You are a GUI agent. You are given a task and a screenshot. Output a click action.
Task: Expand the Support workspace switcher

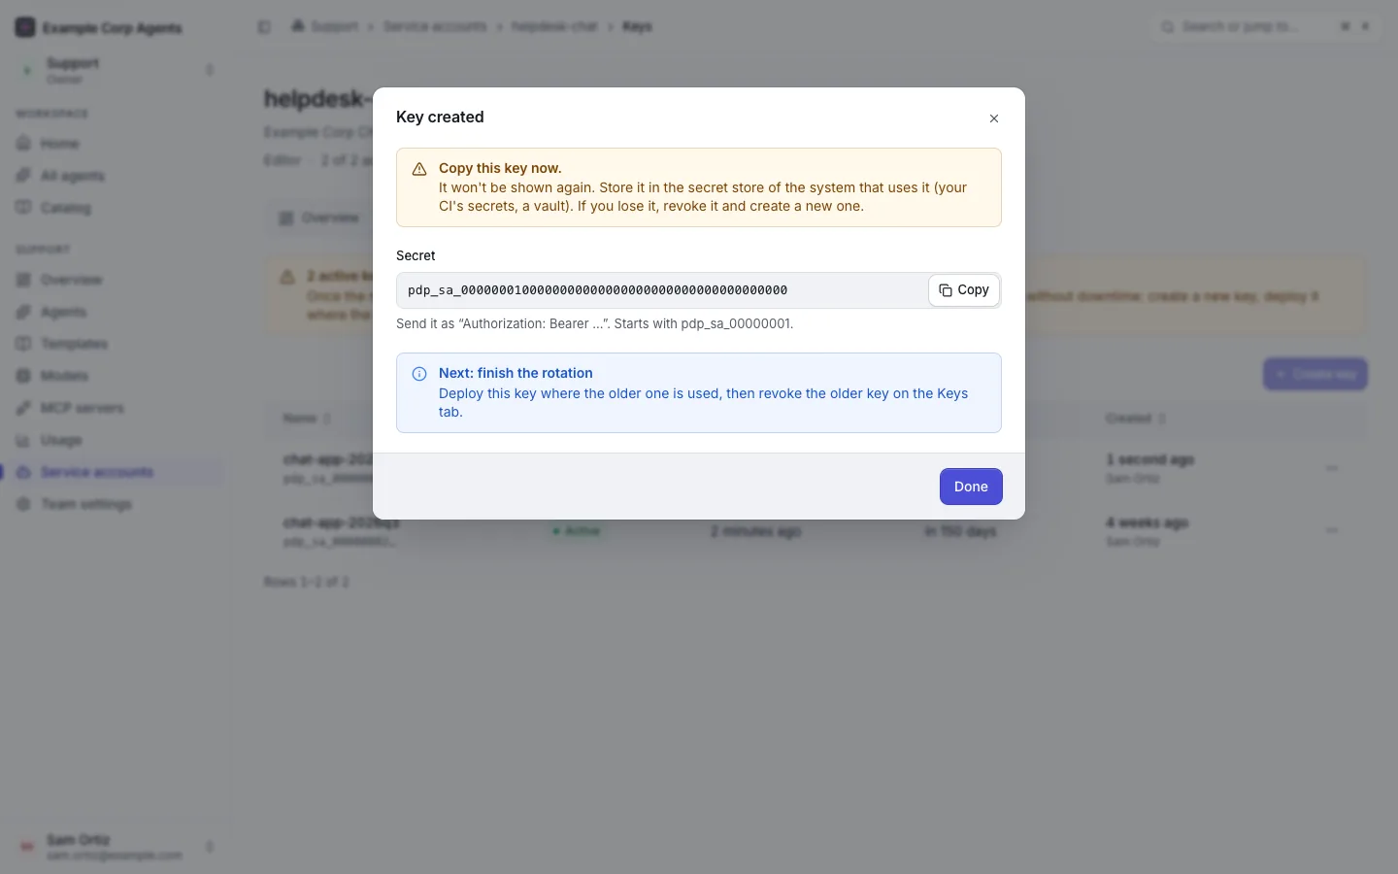[x=116, y=70]
